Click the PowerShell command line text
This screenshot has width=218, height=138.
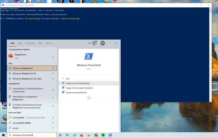pyautogui.click(x=40, y=19)
